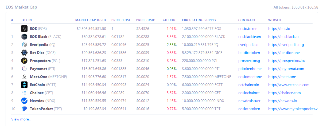The height and width of the screenshot is (129, 323).
Task: Click the Everipedia IQ token logo
Action: tap(24, 45)
